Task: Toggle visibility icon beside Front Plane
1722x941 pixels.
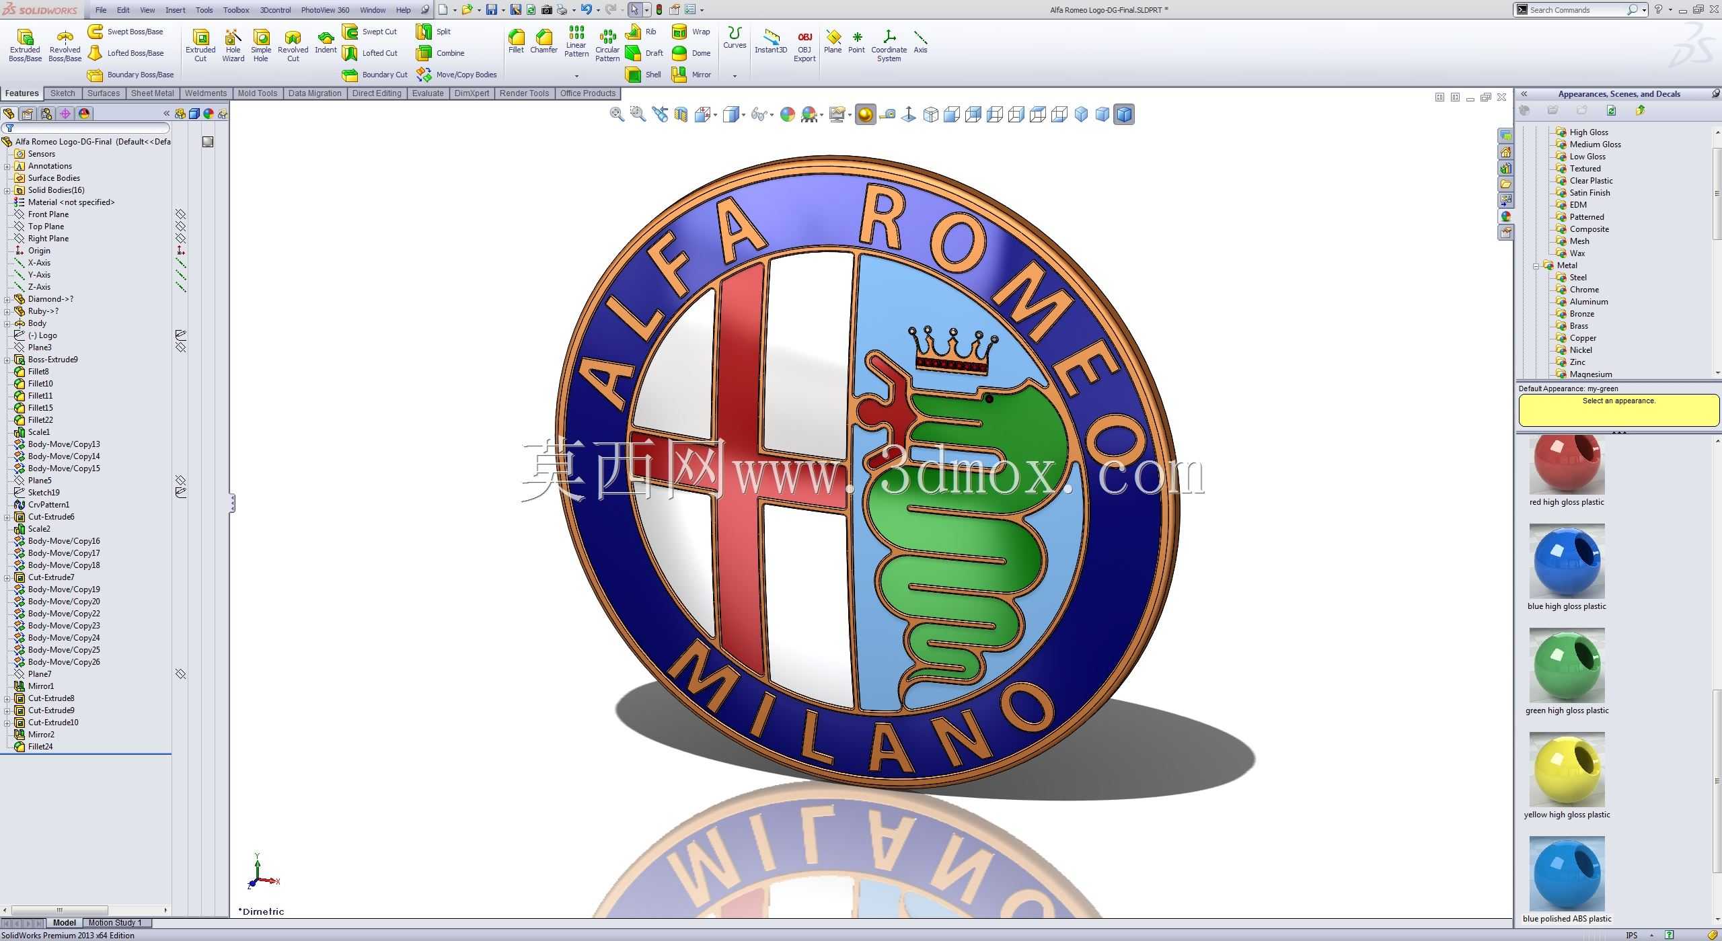Action: pyautogui.click(x=180, y=214)
